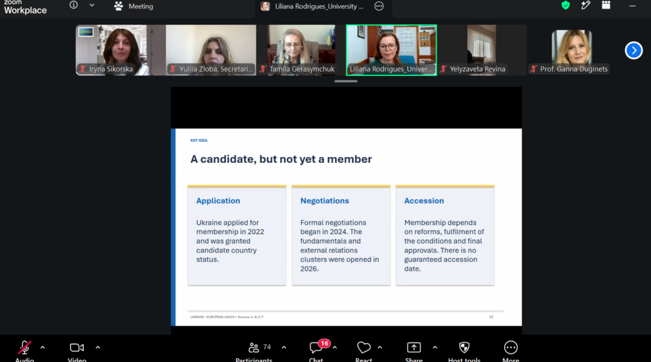Image resolution: width=651 pixels, height=362 pixels.
Task: Open the Chat panel with 16 unread
Action: (316, 351)
